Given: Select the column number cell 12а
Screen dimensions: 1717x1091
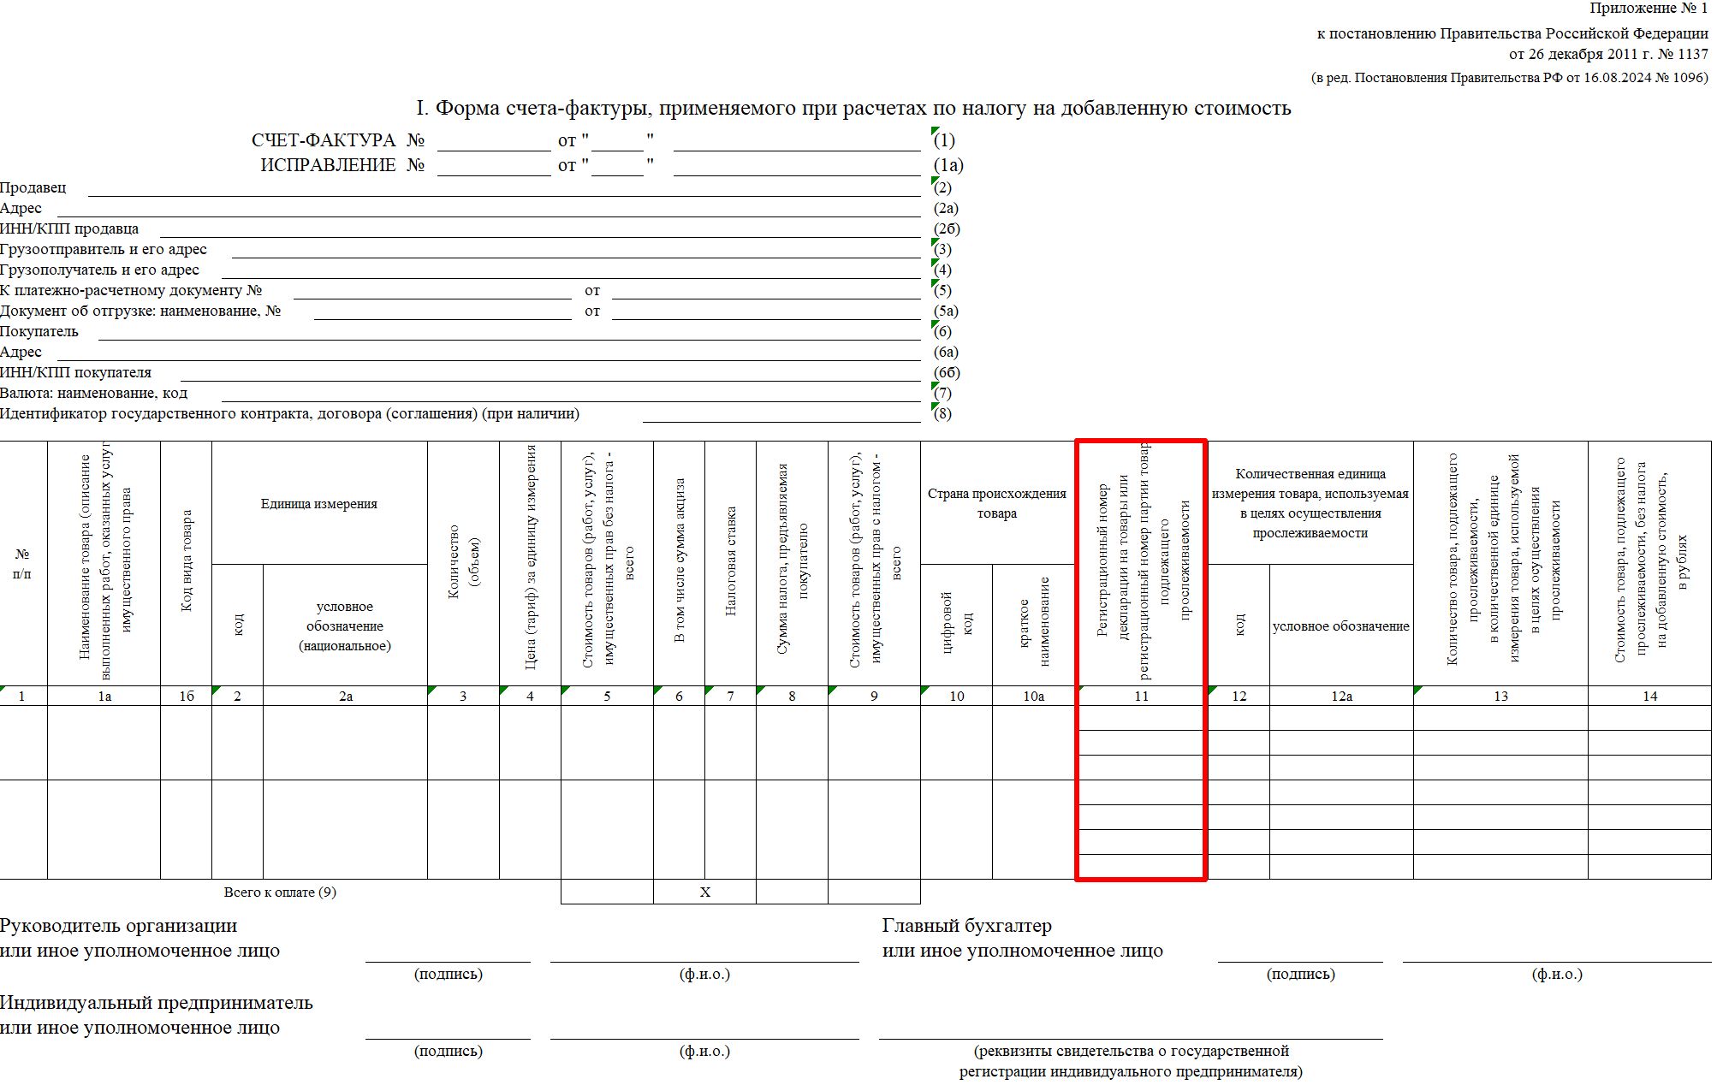Looking at the screenshot, I should coord(1341,697).
